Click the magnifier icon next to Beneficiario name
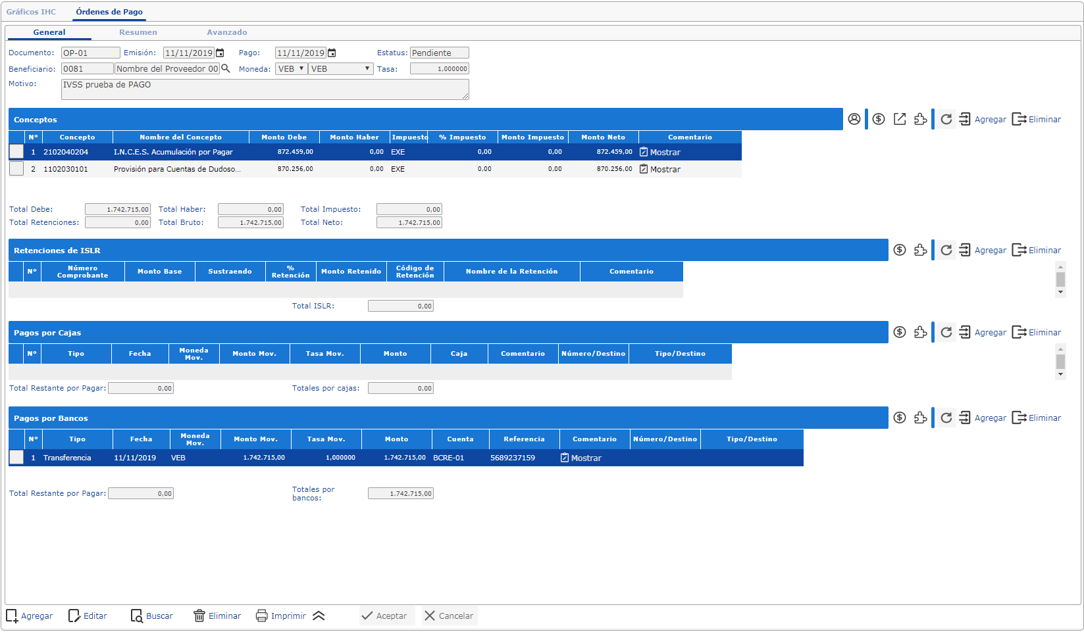The height and width of the screenshot is (632, 1084). pyautogui.click(x=226, y=68)
